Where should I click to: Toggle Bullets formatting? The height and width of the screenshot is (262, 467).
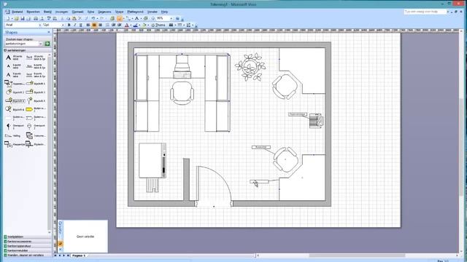[107, 25]
